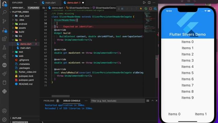Viewport: 218px width, 123px height.
Task: Click the lib breadcrumb segment
Action: [x=44, y=8]
